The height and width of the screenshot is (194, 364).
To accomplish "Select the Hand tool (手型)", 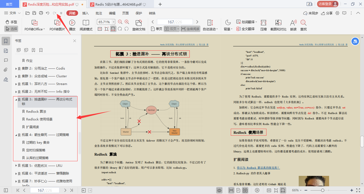I will tap(11, 22).
